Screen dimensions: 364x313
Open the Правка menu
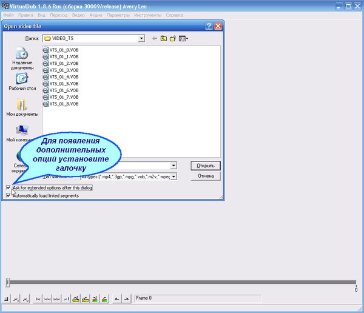[x=25, y=15]
